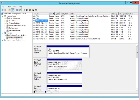This screenshot has width=139, height=100.
Task: Open the View menu
Action: (15, 7)
